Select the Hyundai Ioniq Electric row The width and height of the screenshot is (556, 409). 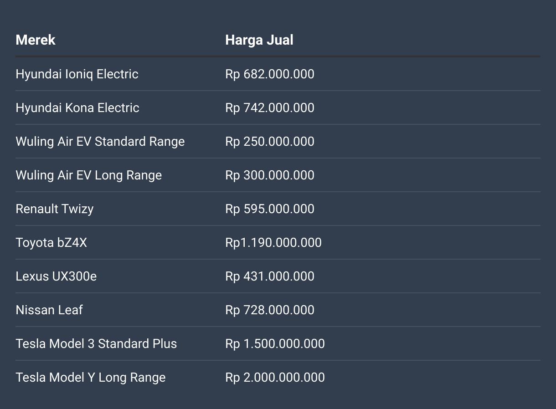278,74
